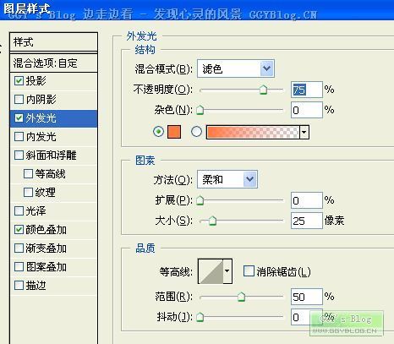The height and width of the screenshot is (344, 394).
Task: Enable the 消除锯齿 anti-alias checkbox
Action: click(249, 271)
